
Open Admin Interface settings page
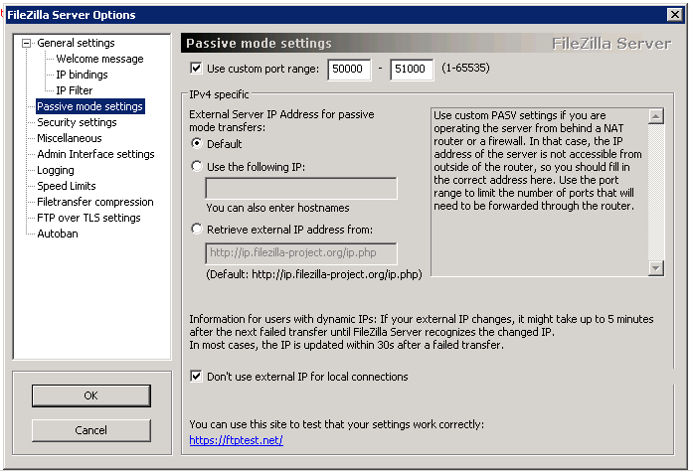tap(95, 154)
